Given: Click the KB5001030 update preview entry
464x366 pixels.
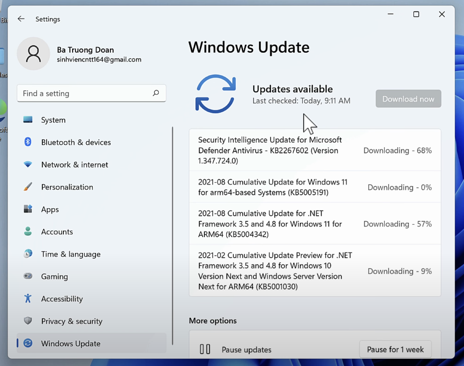Looking at the screenshot, I should [315, 271].
